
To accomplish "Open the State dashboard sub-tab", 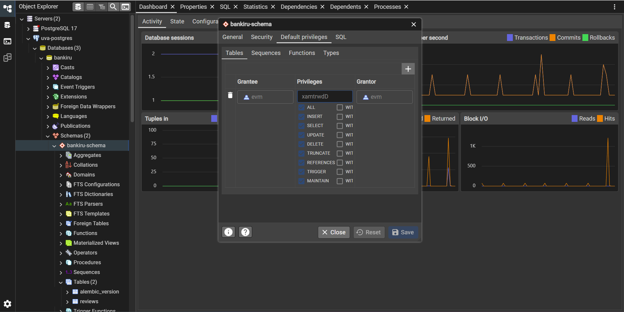I will (177, 21).
